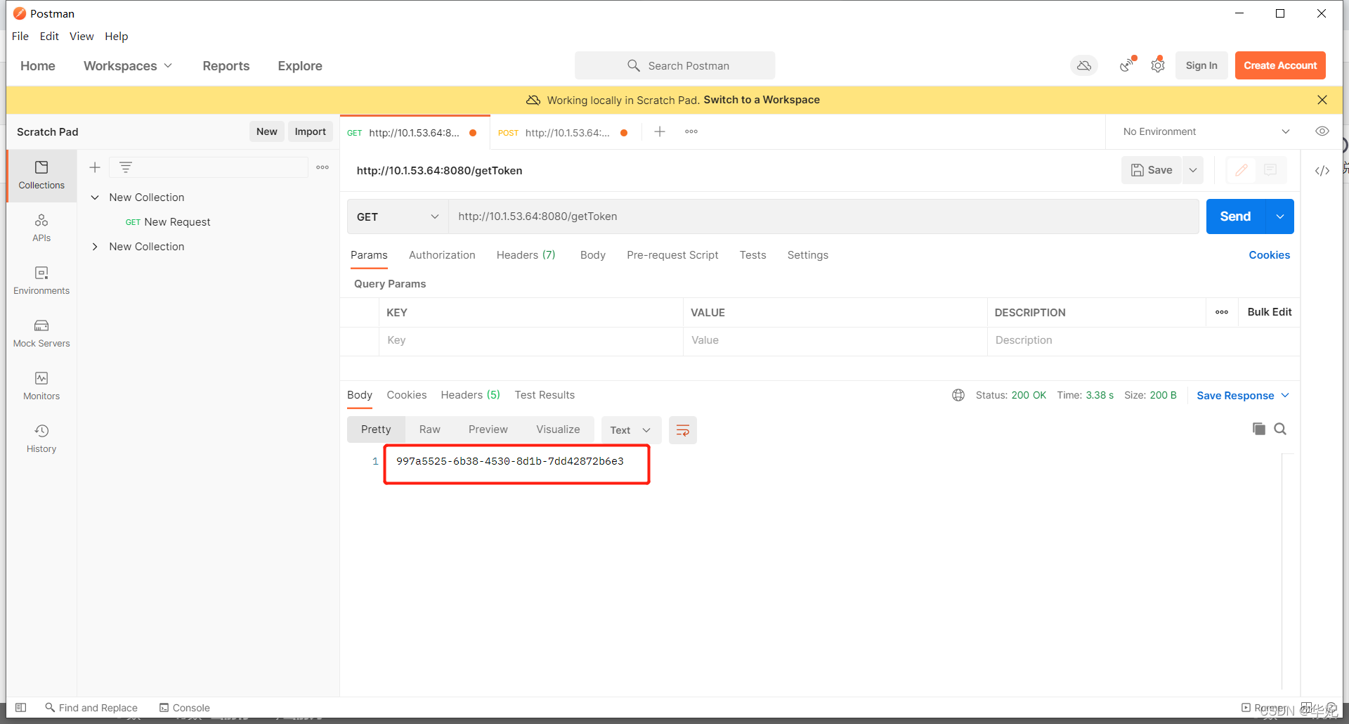Click the query param Key field

[530, 340]
